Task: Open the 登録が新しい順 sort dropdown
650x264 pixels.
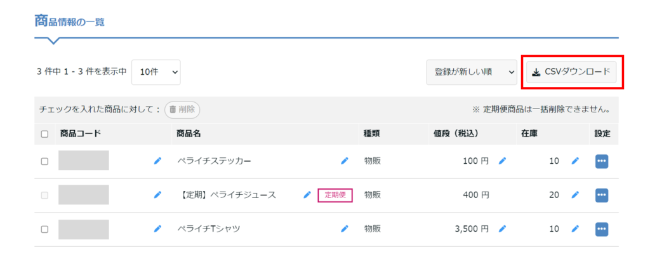Action: click(x=472, y=72)
